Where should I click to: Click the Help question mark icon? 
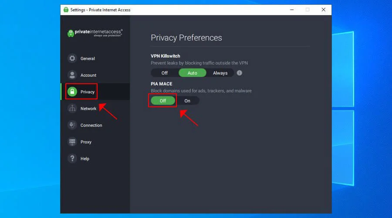[72, 159]
